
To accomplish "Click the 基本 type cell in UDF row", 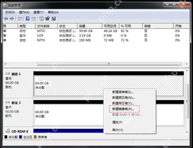I will [x=22, y=35].
